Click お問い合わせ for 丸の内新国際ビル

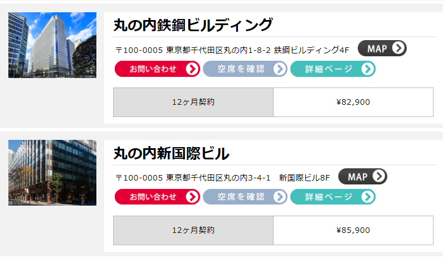coord(157,197)
